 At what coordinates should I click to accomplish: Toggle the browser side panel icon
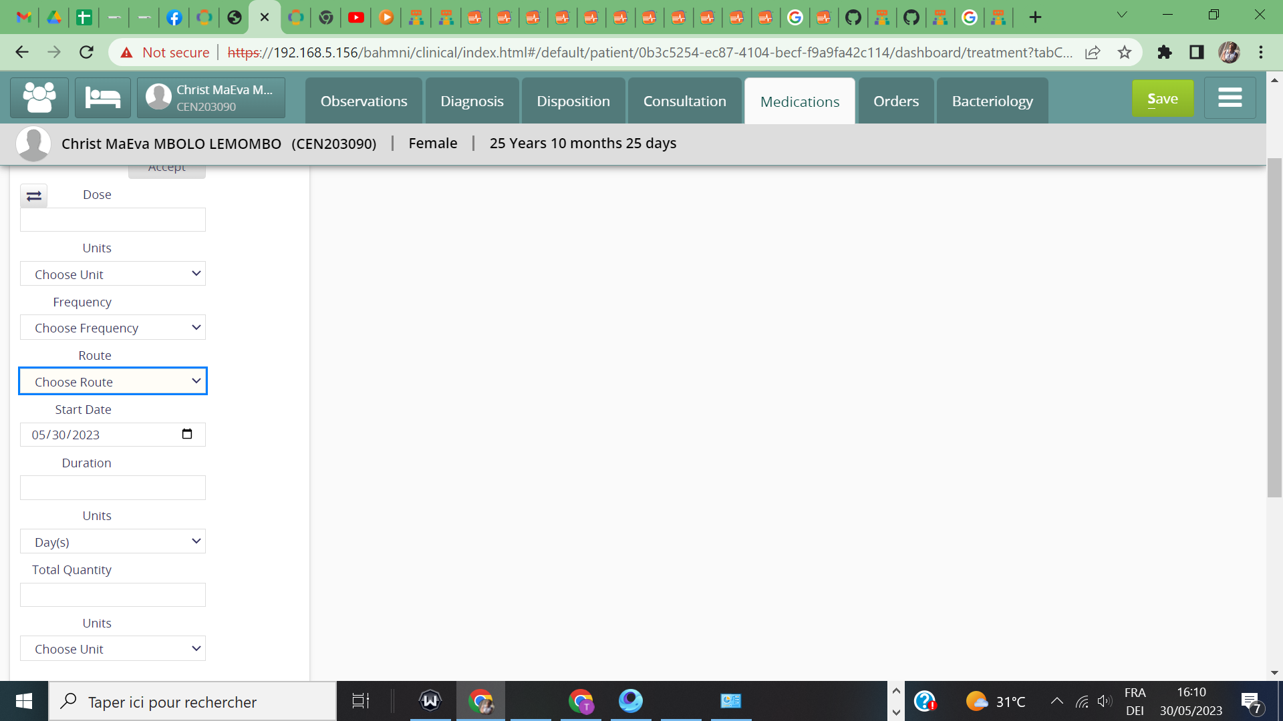1197,52
